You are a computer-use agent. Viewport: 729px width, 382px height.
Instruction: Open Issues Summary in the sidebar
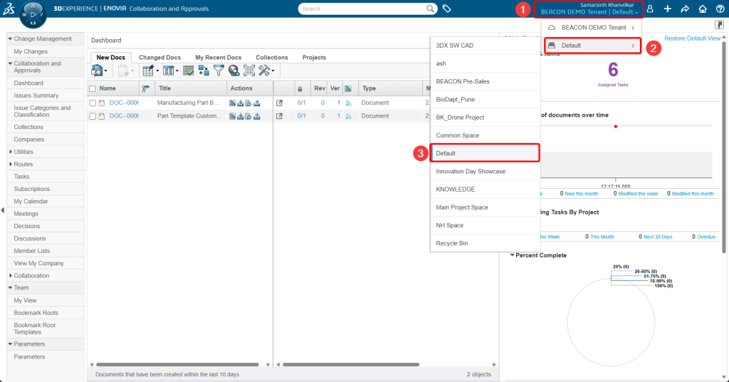pyautogui.click(x=36, y=95)
